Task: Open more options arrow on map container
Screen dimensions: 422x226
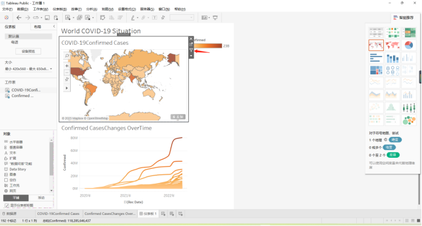Action: click(x=191, y=56)
